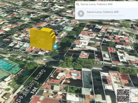Switch to the Histórica basemap thumbnail

[123, 96]
